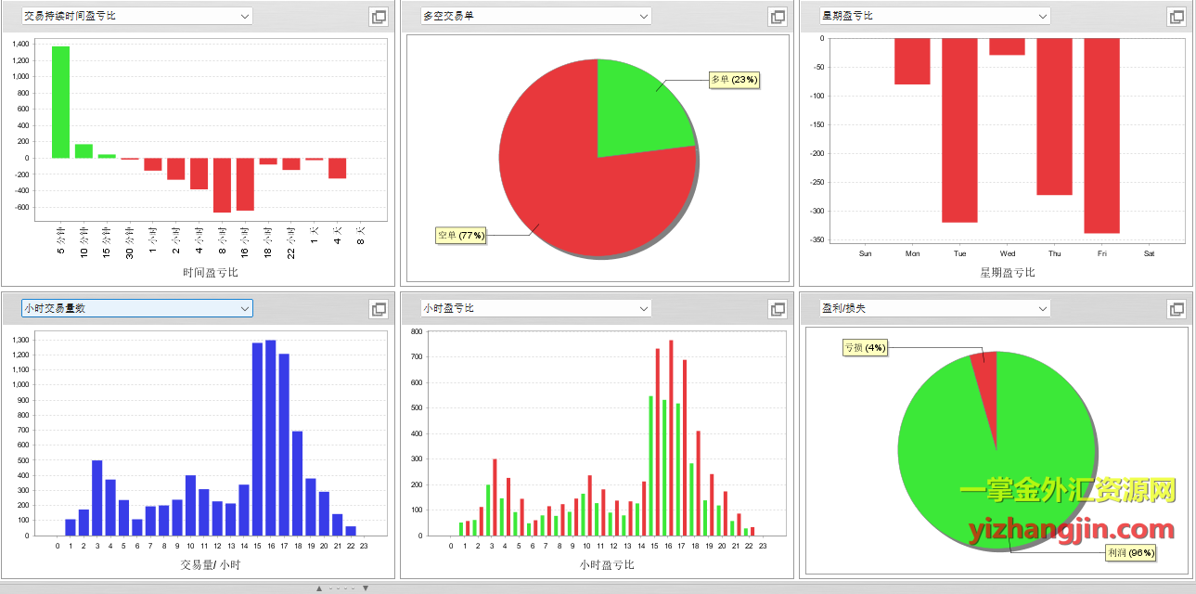Click the 空单 (77%) pie label

461,236
